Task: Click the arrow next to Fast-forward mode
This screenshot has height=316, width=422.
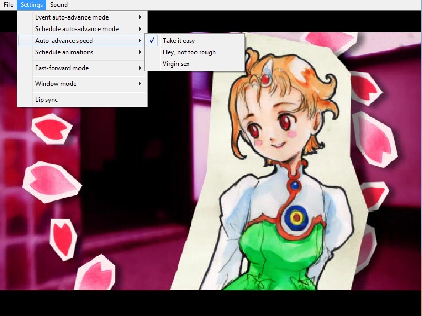Action: click(140, 68)
